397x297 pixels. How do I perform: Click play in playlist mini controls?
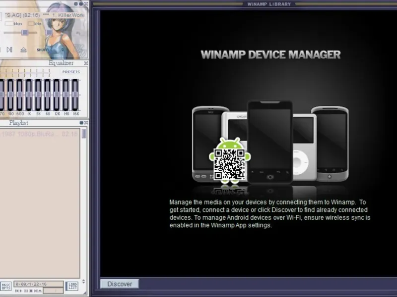[21, 291]
